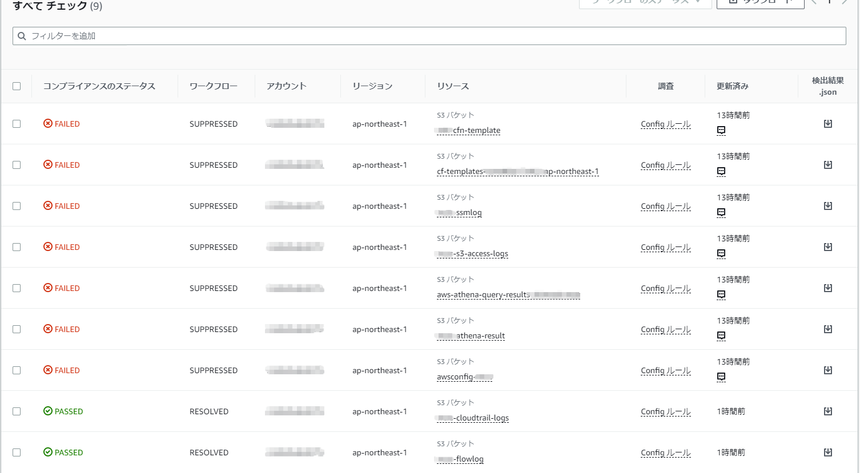Download findings JSON for flowlog row

[828, 452]
